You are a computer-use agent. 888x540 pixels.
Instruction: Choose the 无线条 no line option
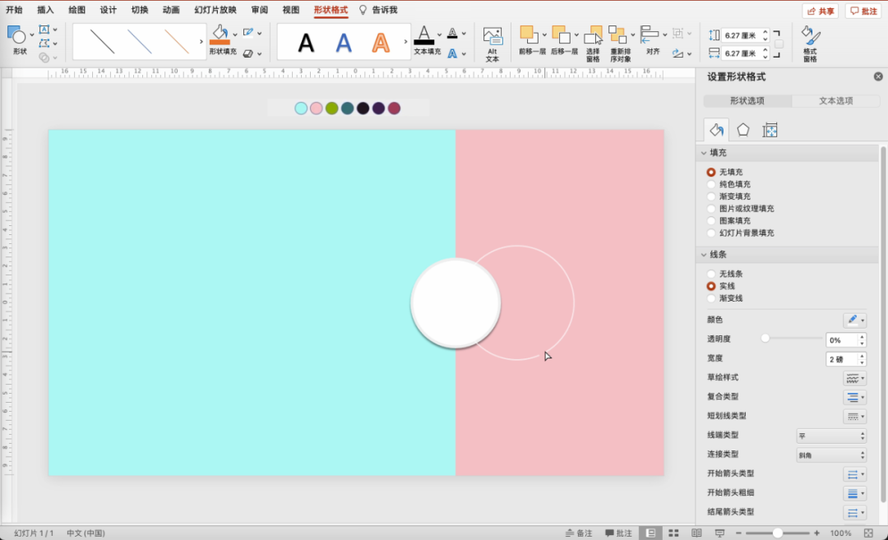point(711,274)
